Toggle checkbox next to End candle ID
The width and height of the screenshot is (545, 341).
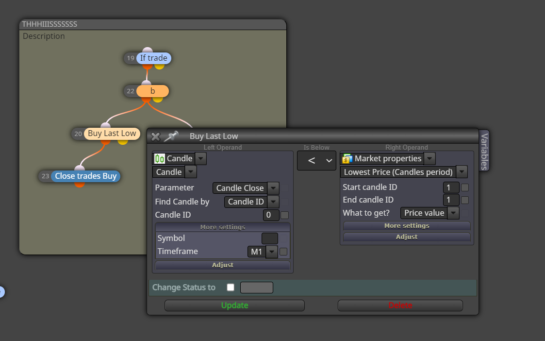[x=465, y=200]
